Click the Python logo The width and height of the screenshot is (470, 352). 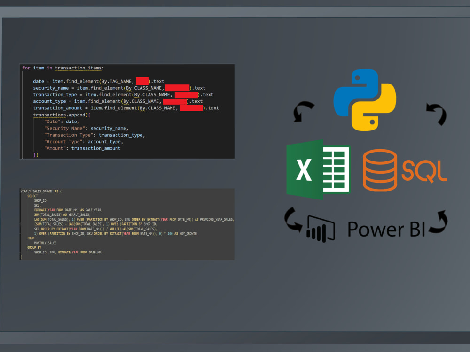(x=365, y=99)
